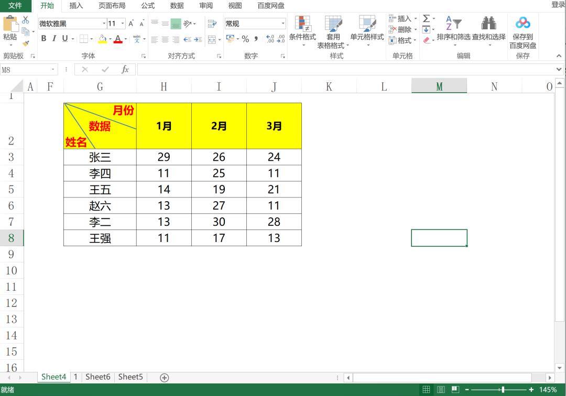Image resolution: width=566 pixels, height=396 pixels.
Task: Open the font name dropdown (微软雅黑)
Action: point(103,24)
